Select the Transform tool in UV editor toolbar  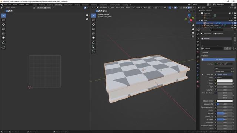[x=3, y=38]
